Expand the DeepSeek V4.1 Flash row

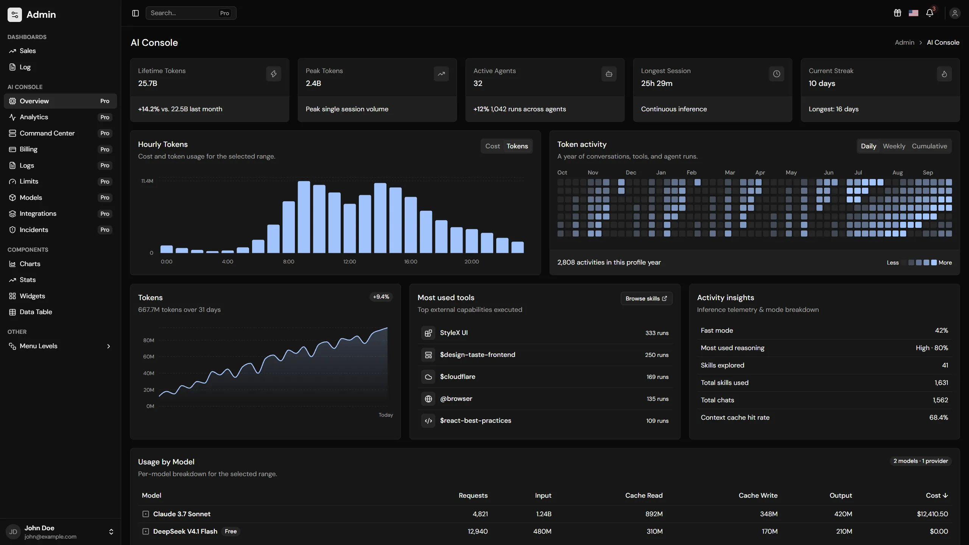[x=146, y=531]
